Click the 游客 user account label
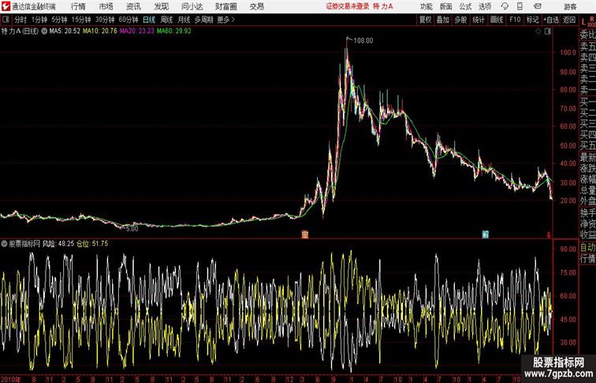Image resolution: width=596 pixels, height=383 pixels. click(570, 6)
